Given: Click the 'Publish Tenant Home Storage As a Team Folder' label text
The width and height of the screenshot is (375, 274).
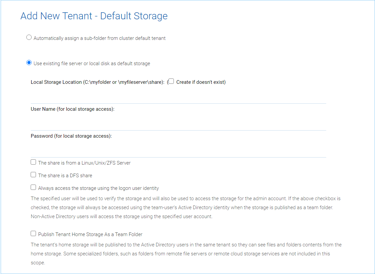Looking at the screenshot, I should 90,234.
